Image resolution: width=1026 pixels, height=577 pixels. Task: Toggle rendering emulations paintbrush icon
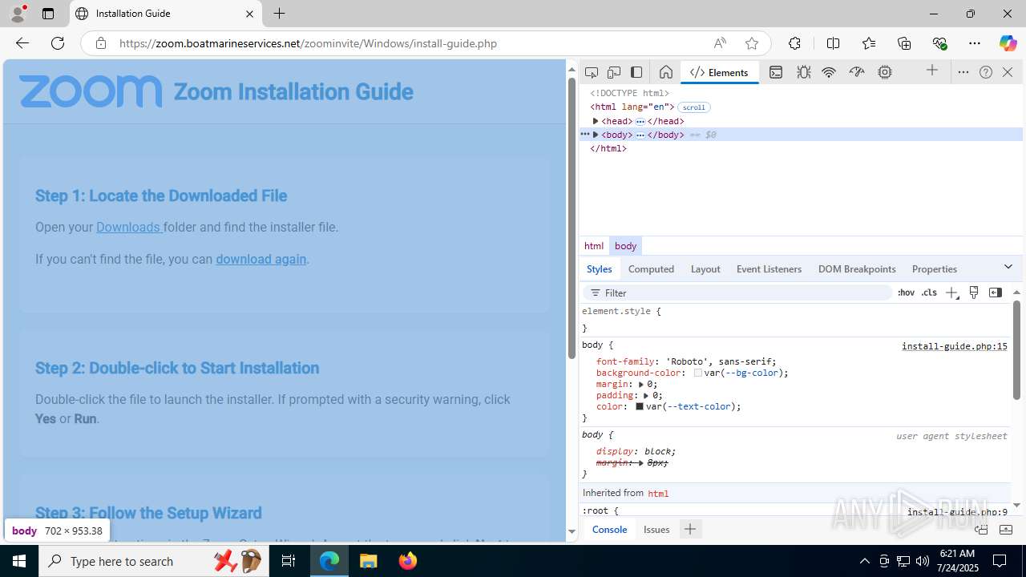(x=974, y=293)
